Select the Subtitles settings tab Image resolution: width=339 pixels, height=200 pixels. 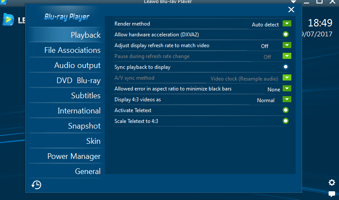click(x=85, y=96)
